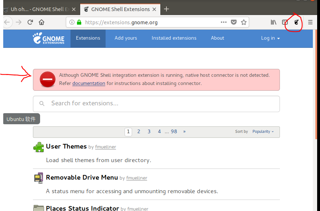The width and height of the screenshot is (320, 211).
Task: Open Places Status Indicator extension title
Action: tap(82, 208)
